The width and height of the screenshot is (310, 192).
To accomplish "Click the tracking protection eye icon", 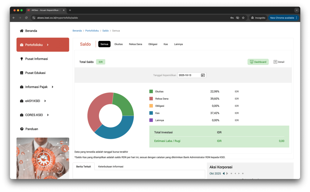I will [238, 18].
